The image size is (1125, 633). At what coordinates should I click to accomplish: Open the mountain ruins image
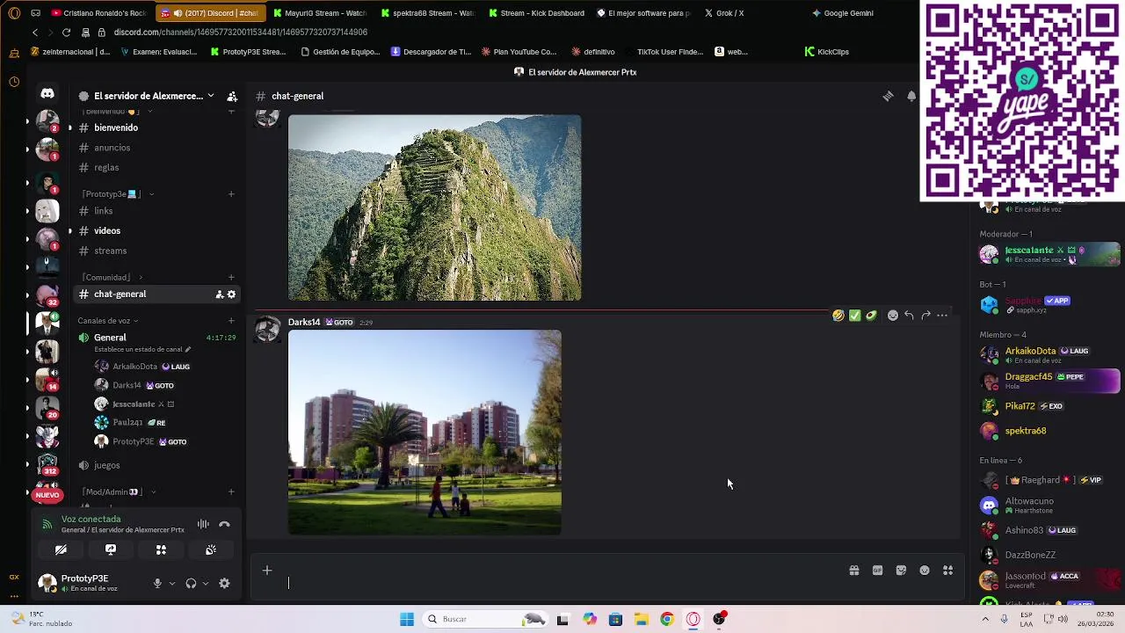(x=434, y=207)
